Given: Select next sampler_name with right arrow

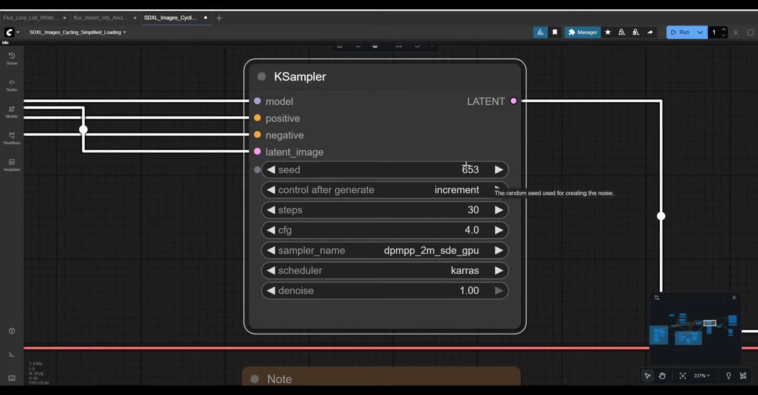Looking at the screenshot, I should click(x=499, y=250).
